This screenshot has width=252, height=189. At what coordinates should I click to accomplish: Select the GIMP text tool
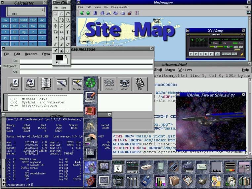pyautogui.click(x=68, y=32)
